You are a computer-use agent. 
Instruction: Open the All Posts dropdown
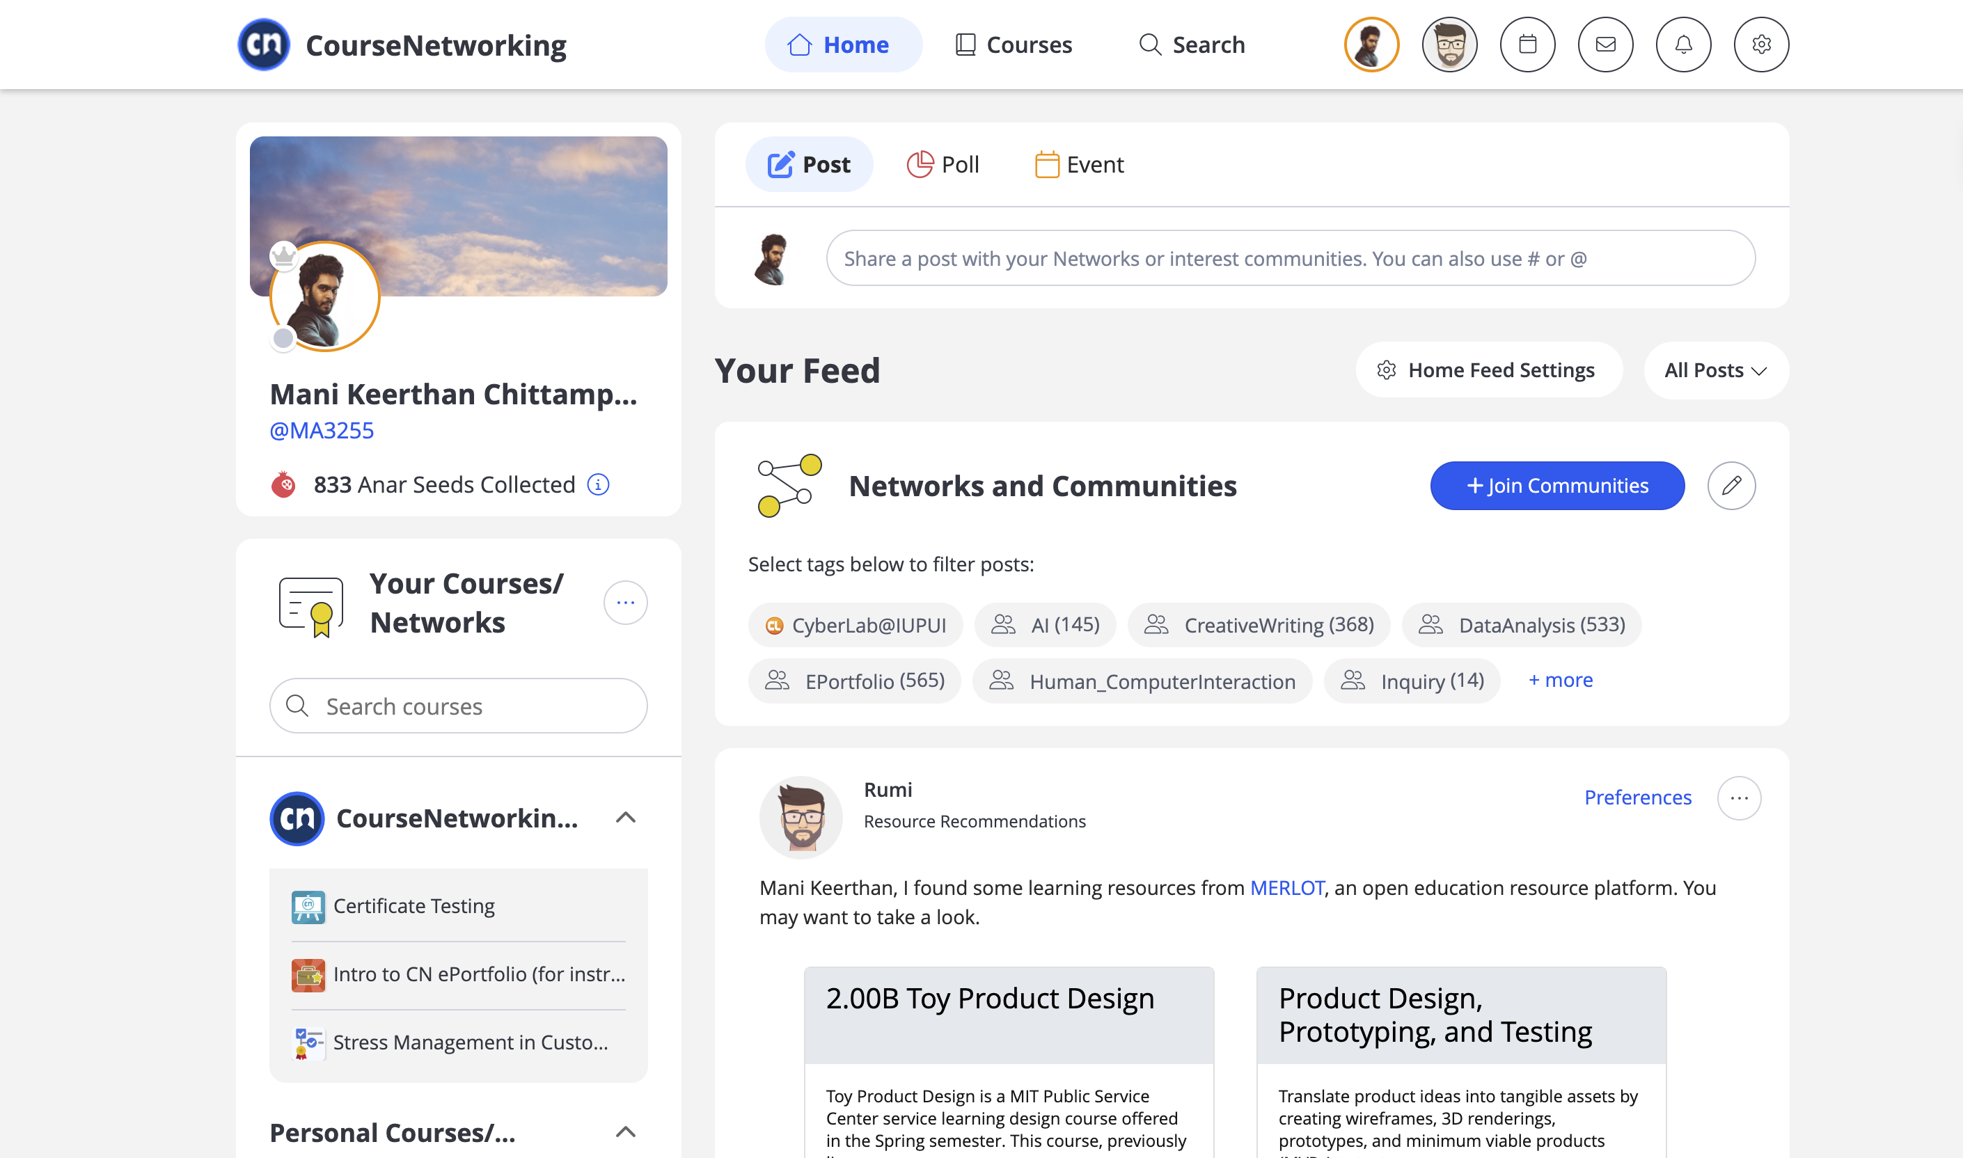1717,371
